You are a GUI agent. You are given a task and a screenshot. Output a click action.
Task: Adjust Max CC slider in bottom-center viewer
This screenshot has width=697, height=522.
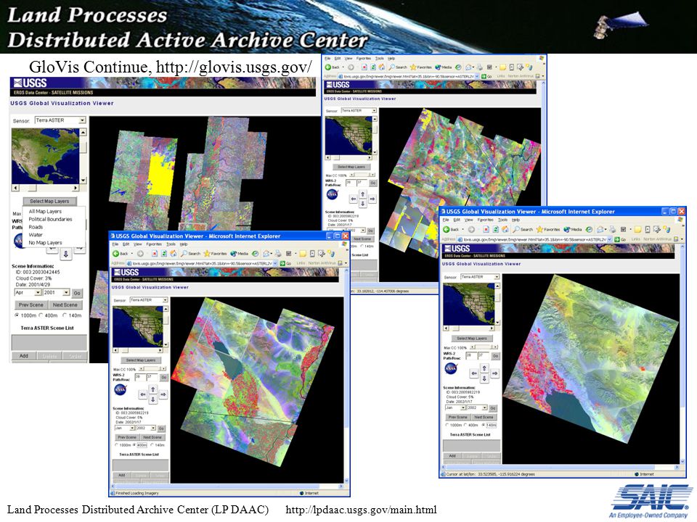(152, 369)
